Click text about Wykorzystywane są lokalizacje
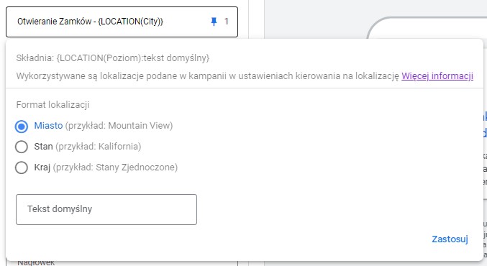Screen dimensions: 487x266 click(x=207, y=76)
